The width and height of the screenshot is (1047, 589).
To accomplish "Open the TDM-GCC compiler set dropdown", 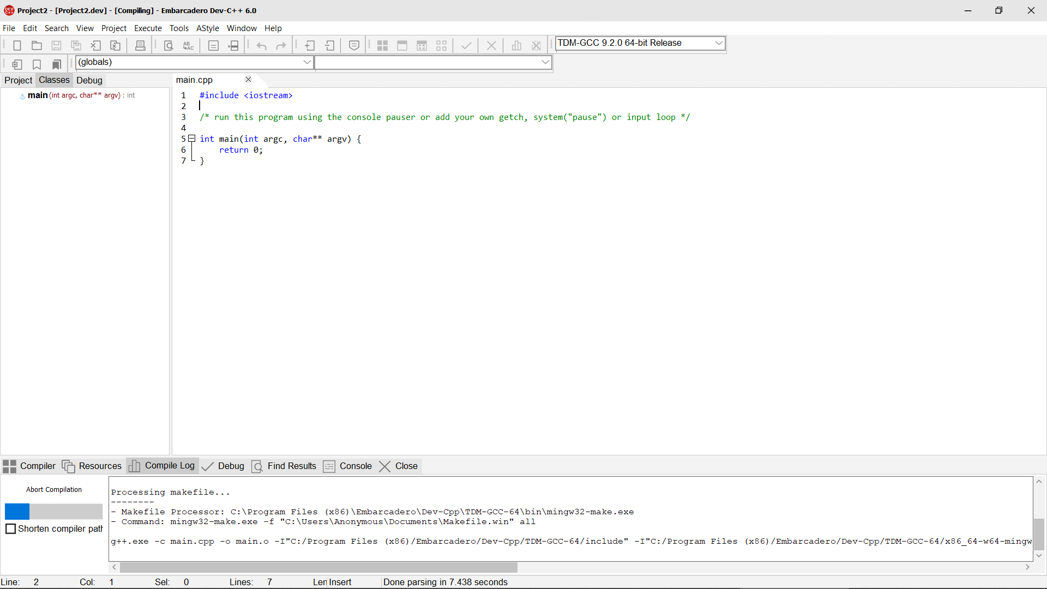I will click(x=640, y=43).
